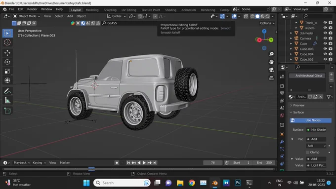The width and height of the screenshot is (336, 189).
Task: Toggle X-ray view button
Action: pyautogui.click(x=246, y=16)
